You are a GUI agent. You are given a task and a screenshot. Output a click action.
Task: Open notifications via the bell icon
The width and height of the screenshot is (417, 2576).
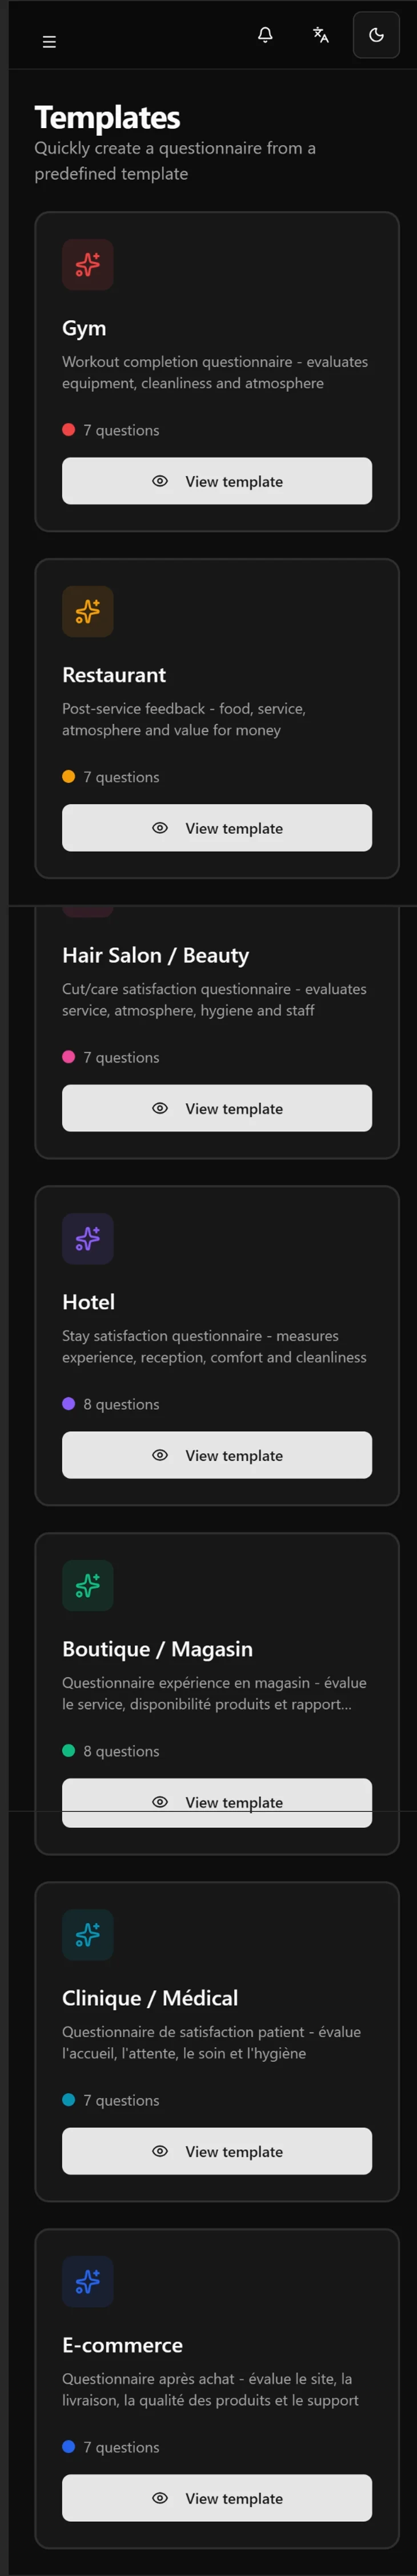(x=266, y=36)
